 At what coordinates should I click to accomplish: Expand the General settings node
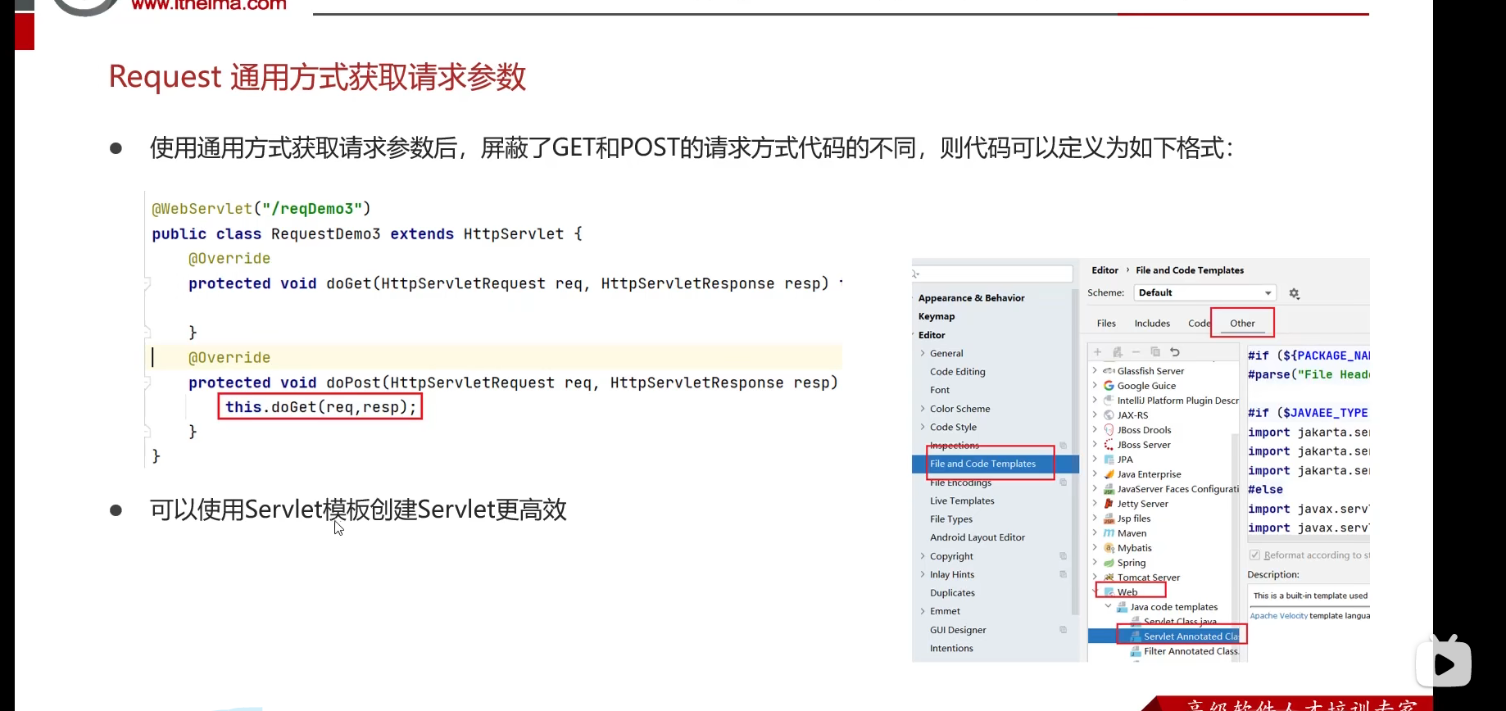(923, 354)
